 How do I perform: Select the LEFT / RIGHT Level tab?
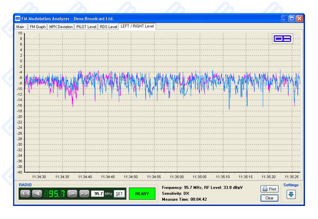(x=137, y=26)
